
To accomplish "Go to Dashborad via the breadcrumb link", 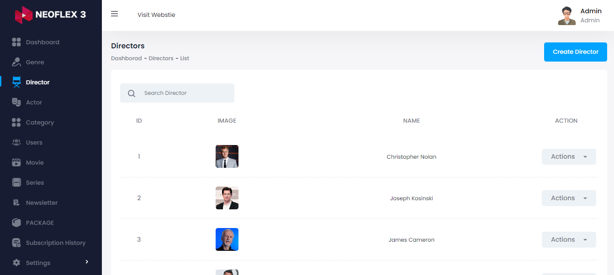I will (x=127, y=58).
